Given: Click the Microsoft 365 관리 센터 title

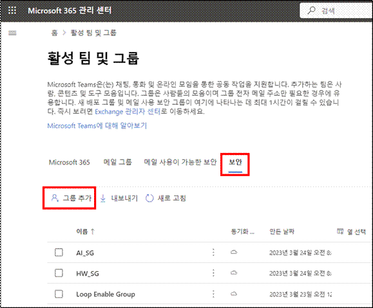Looking at the screenshot, I should point(70,11).
